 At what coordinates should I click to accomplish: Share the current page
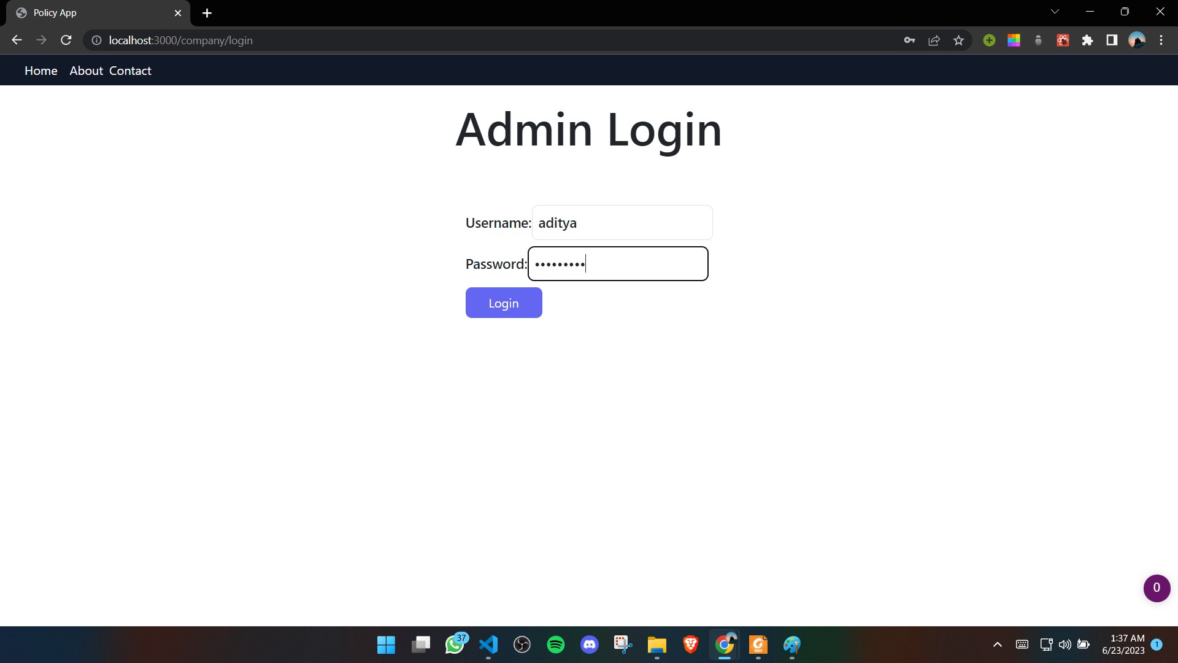click(934, 40)
